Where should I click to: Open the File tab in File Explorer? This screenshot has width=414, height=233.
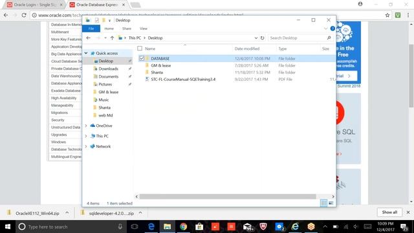point(91,28)
